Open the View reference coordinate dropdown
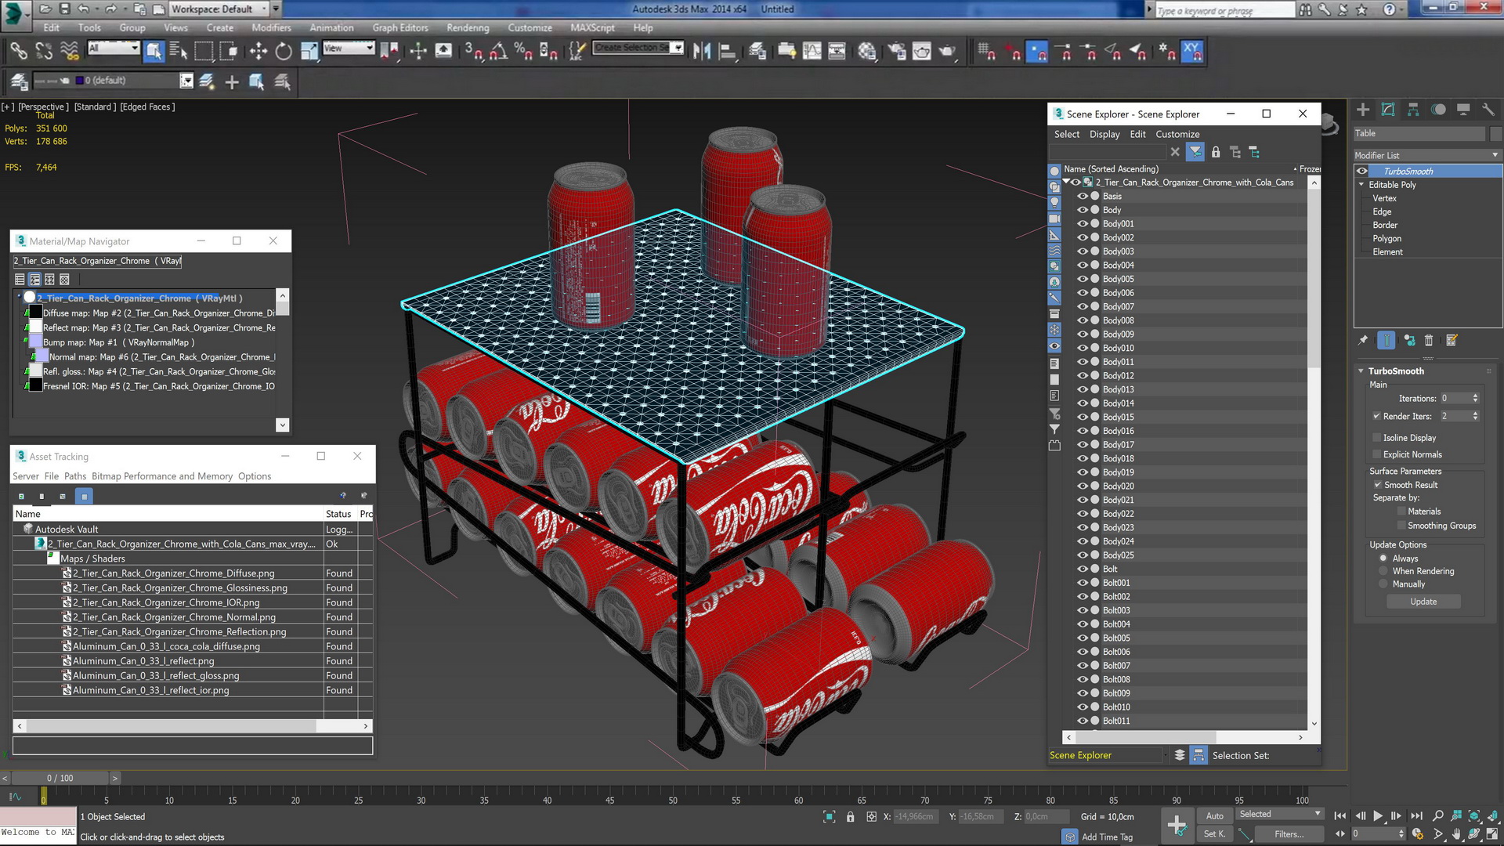 click(348, 49)
